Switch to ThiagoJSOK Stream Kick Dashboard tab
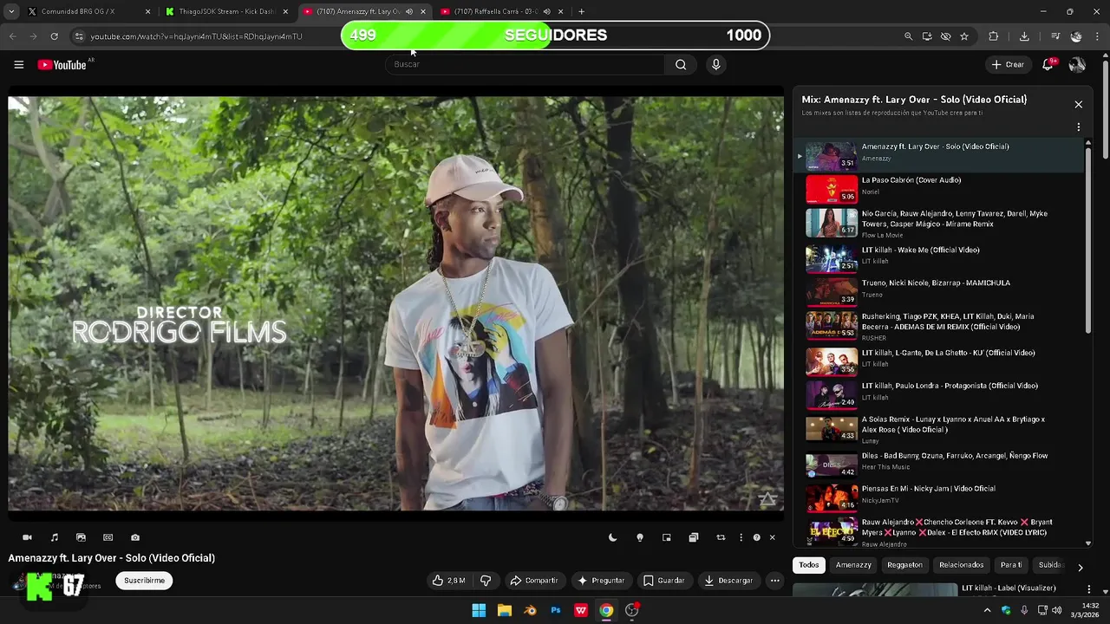The width and height of the screenshot is (1110, 624). (x=227, y=11)
